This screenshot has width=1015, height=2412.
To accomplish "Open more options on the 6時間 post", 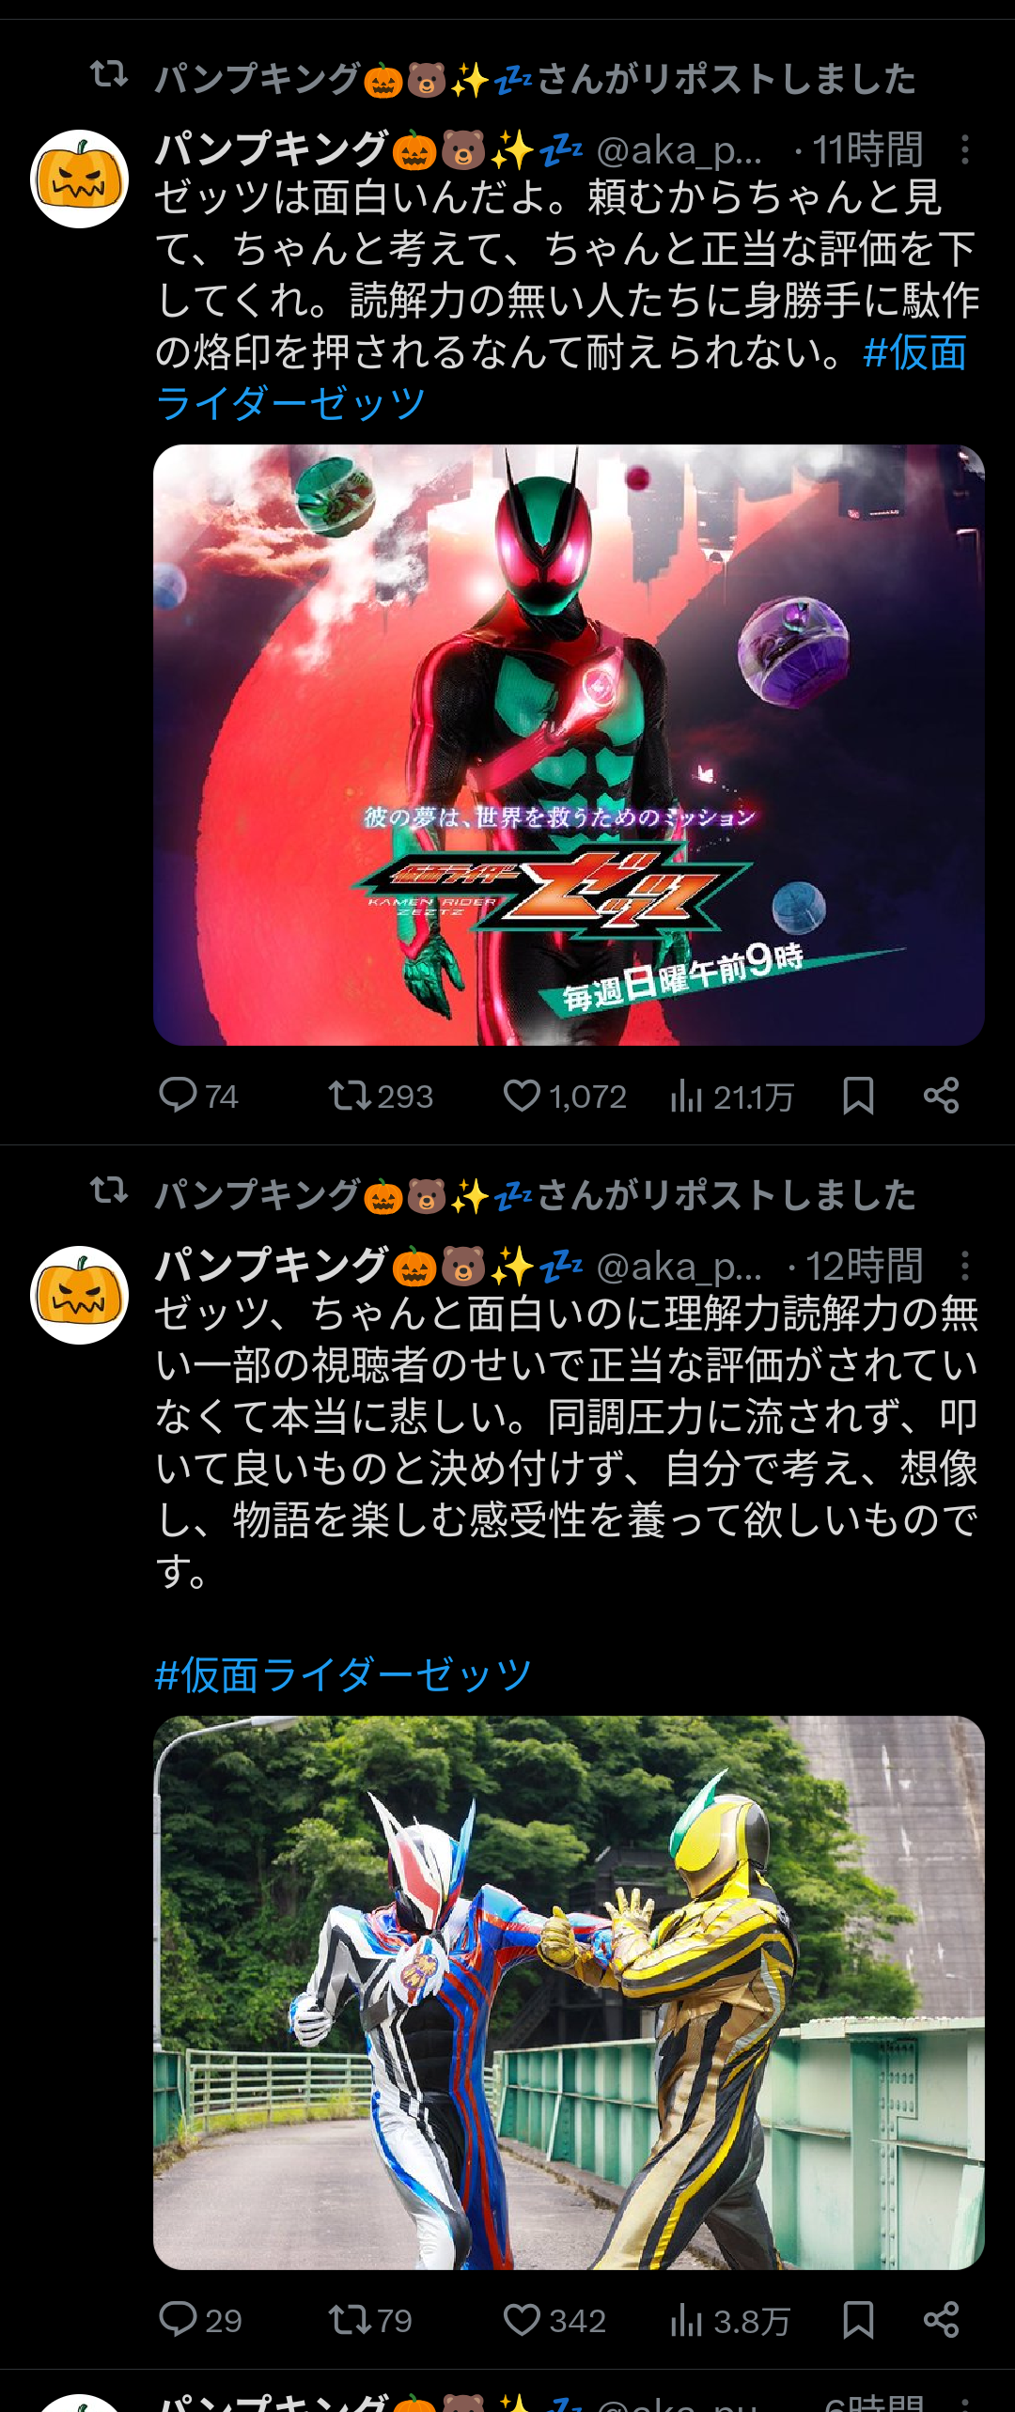I will [964, 2404].
